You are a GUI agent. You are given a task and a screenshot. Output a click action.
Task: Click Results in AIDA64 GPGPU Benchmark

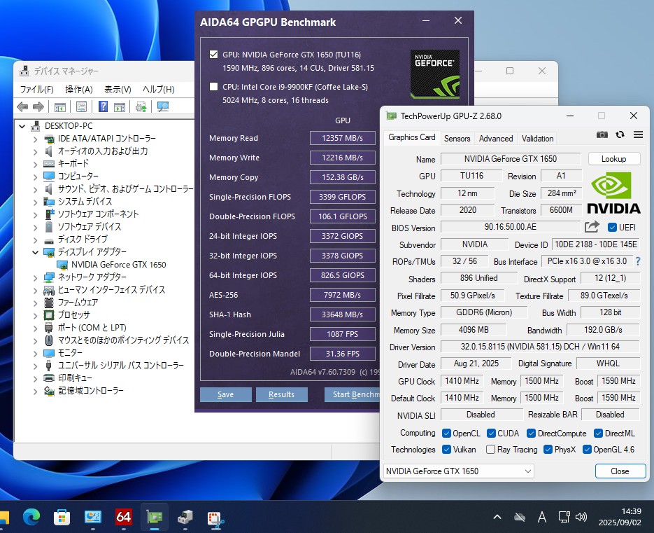coord(282,394)
